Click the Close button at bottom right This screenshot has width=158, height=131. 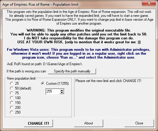pyautogui.click(x=139, y=123)
